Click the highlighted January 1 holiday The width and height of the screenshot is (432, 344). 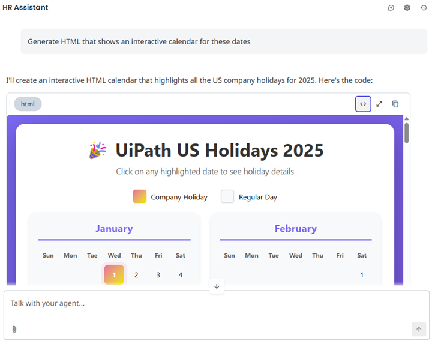tap(114, 275)
